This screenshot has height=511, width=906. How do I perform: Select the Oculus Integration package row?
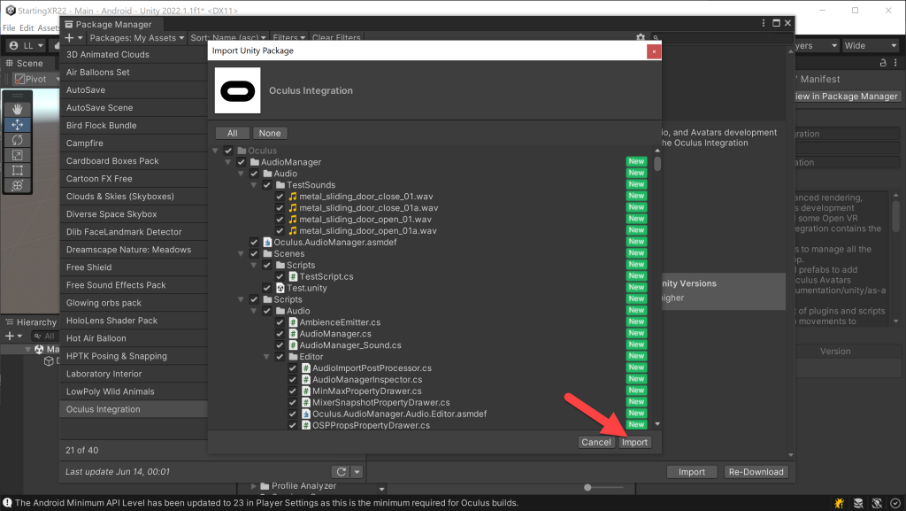coord(134,409)
